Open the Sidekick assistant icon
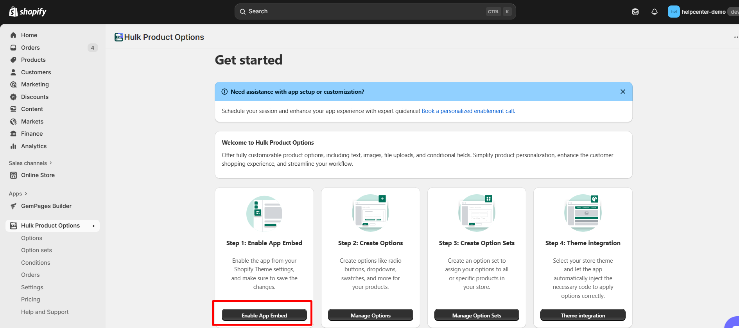 click(x=635, y=12)
